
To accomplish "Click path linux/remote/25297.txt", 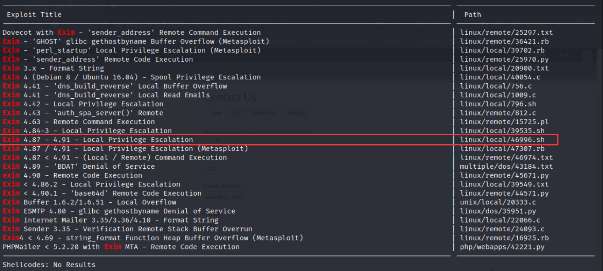I will click(x=506, y=33).
